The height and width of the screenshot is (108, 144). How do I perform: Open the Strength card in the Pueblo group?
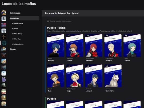pos(132,105)
